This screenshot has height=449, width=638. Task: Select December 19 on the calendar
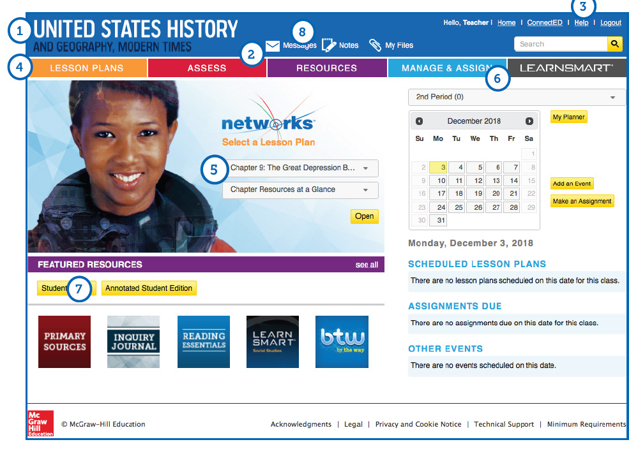475,194
